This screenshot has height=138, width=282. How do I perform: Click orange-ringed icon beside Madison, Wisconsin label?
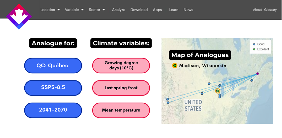[x=175, y=65]
